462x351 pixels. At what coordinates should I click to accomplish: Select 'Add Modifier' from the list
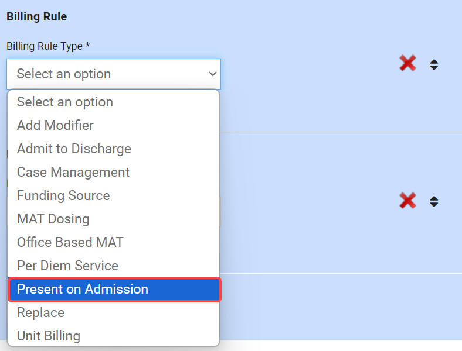coord(55,125)
